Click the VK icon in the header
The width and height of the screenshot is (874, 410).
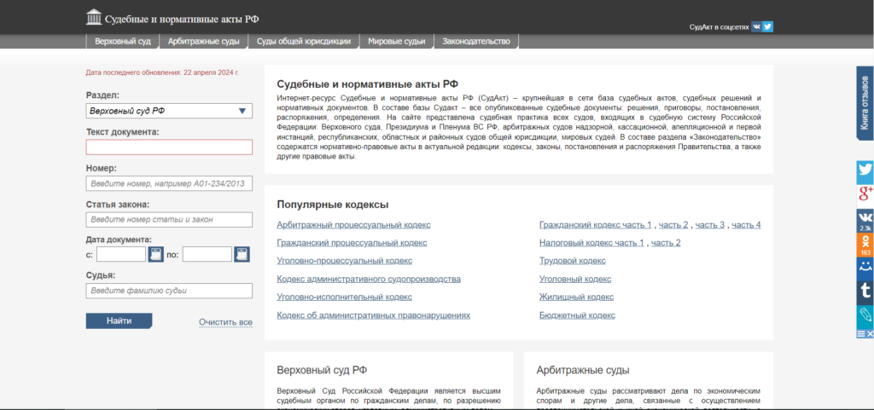click(x=756, y=26)
